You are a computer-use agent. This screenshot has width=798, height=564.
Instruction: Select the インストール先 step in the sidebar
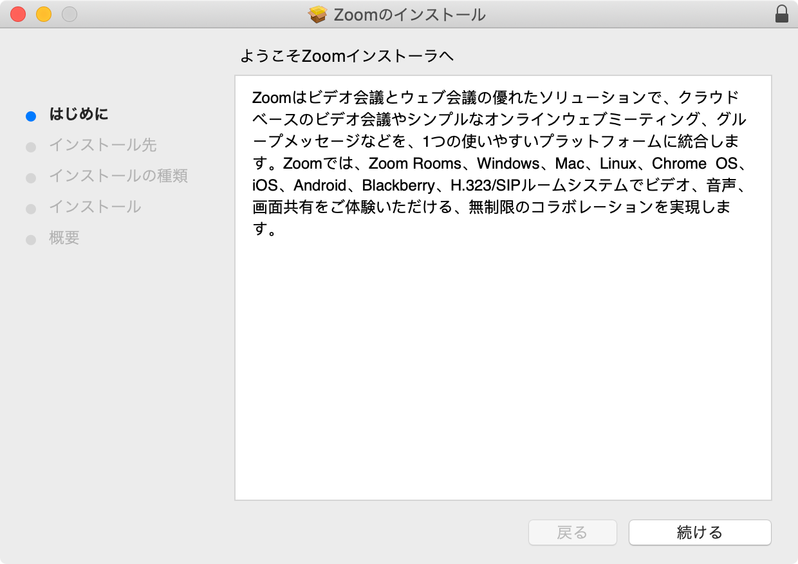[x=102, y=146]
